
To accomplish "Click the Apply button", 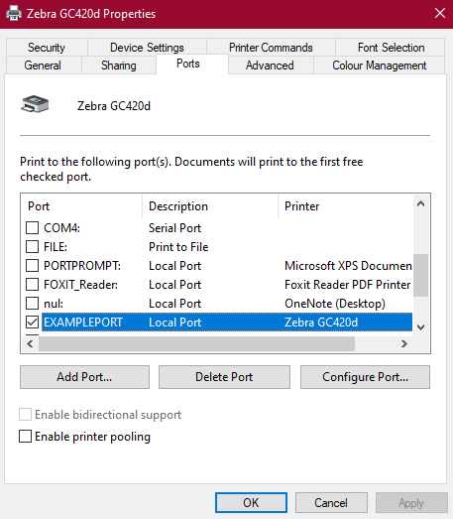I will pos(411,503).
